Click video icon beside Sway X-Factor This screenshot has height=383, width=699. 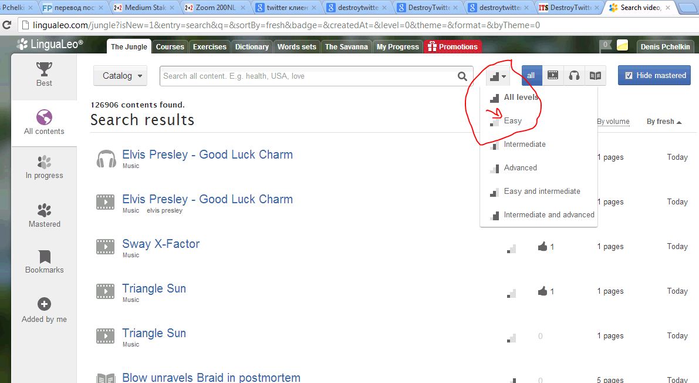tap(105, 247)
